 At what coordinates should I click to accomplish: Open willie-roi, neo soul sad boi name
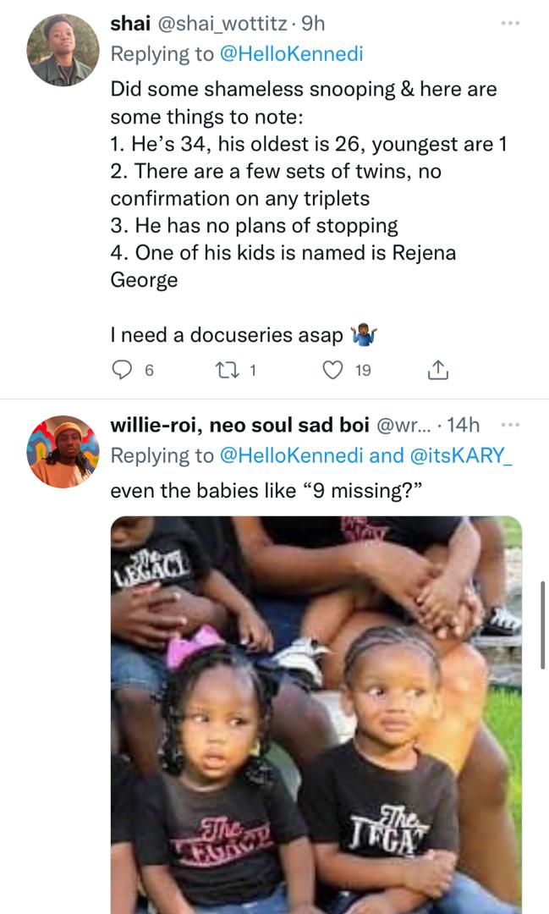coord(240,426)
